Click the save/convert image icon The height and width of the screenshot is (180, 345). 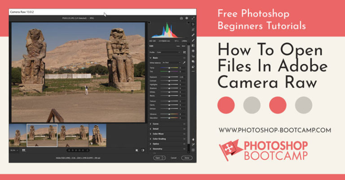pos(181,18)
